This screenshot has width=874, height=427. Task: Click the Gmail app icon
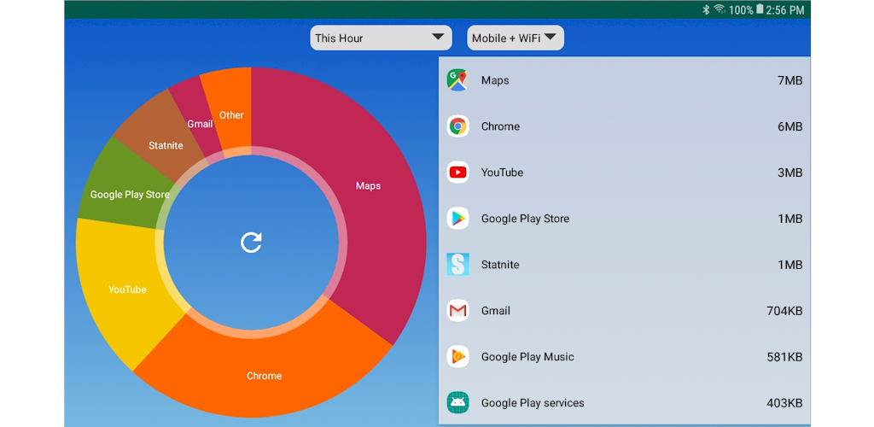pos(457,311)
